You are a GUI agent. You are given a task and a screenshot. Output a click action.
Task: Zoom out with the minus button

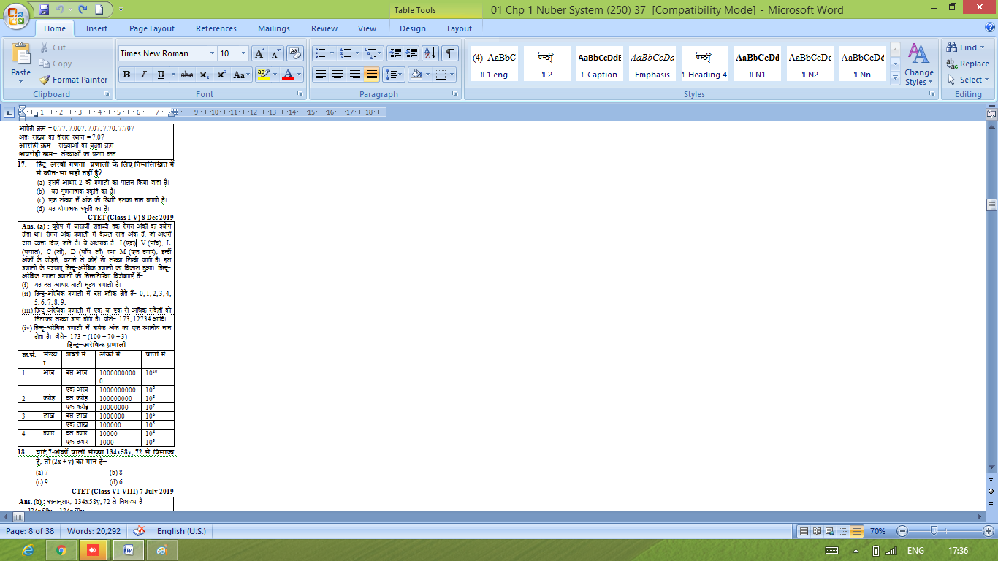[902, 531]
